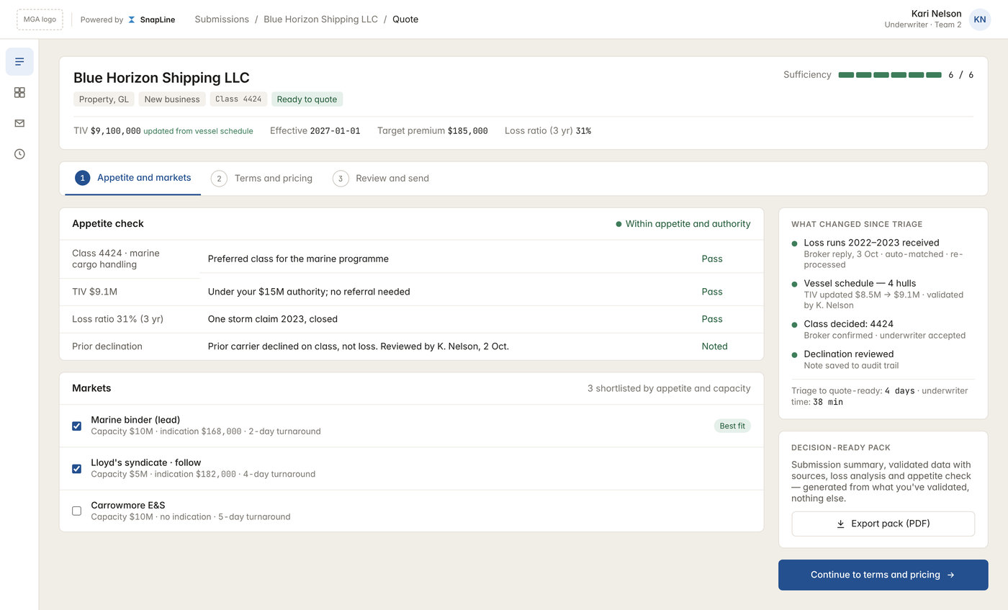Viewport: 1008px width, 610px height.
Task: Click the Loss ratio 31% (3 yr) row label
Action: point(118,319)
